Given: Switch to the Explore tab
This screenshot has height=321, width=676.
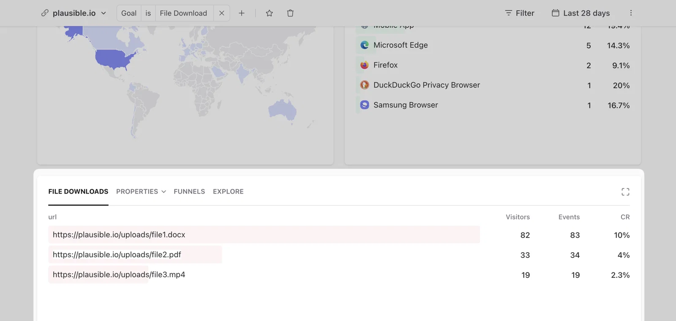Looking at the screenshot, I should [228, 192].
